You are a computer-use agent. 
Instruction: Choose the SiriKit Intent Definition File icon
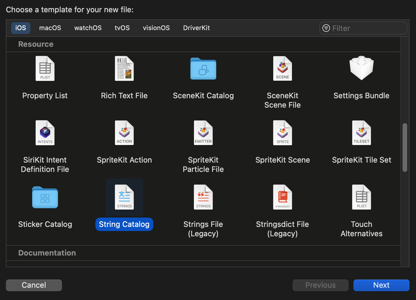pos(45,133)
